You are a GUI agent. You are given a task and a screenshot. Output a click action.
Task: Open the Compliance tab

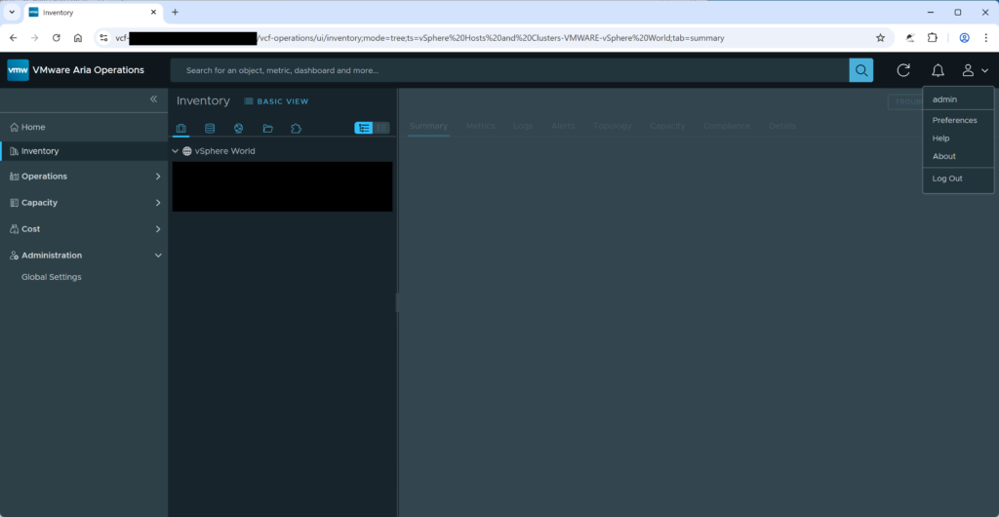726,126
